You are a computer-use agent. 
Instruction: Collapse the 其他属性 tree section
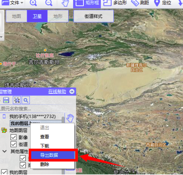coord(4,151)
